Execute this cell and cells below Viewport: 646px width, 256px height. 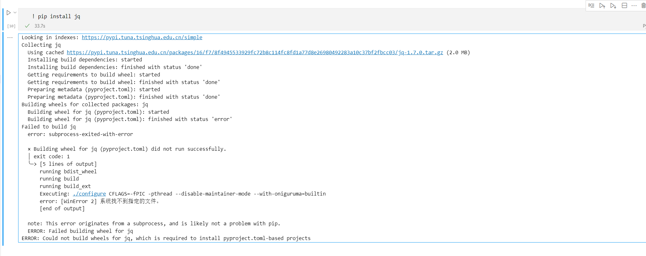tap(613, 6)
